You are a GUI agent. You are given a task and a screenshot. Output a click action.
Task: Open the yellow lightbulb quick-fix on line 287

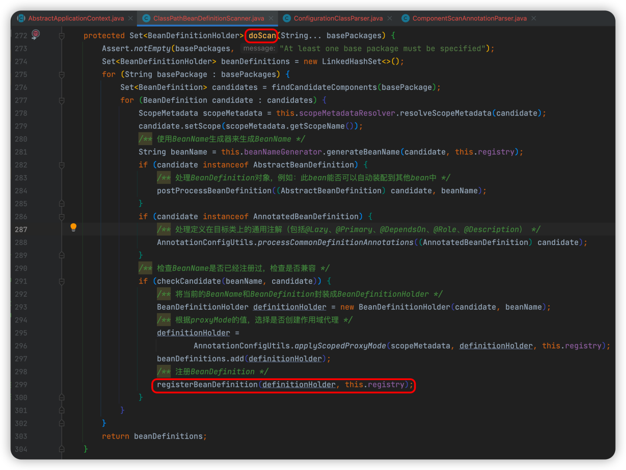(x=73, y=227)
